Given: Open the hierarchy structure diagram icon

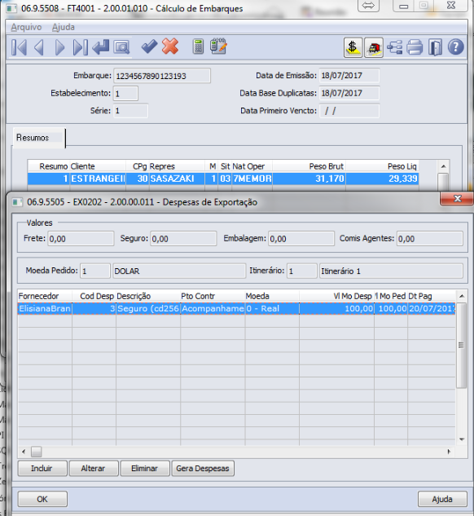Looking at the screenshot, I should [394, 47].
